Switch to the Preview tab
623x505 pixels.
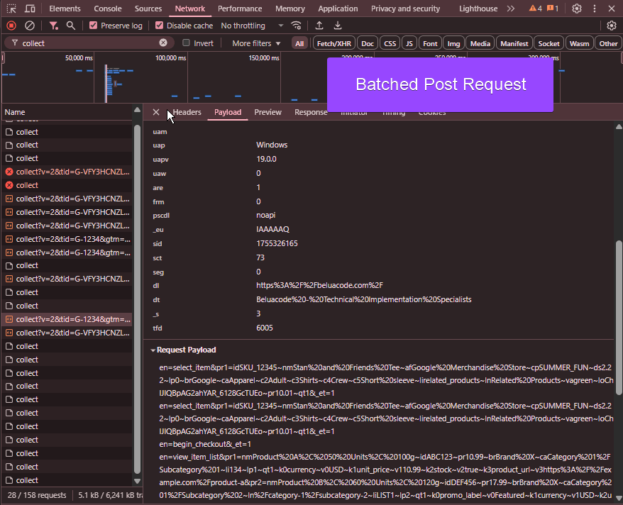pos(268,111)
